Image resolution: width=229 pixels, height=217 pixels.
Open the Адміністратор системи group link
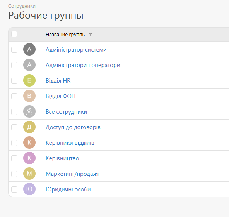[76, 50]
